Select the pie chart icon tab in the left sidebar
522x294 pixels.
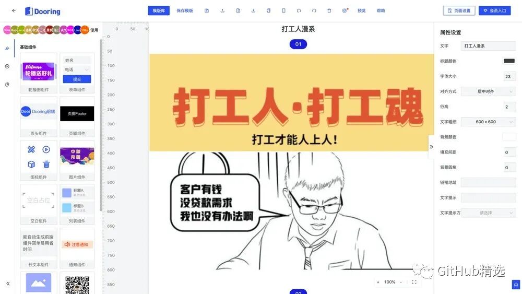pyautogui.click(x=7, y=85)
